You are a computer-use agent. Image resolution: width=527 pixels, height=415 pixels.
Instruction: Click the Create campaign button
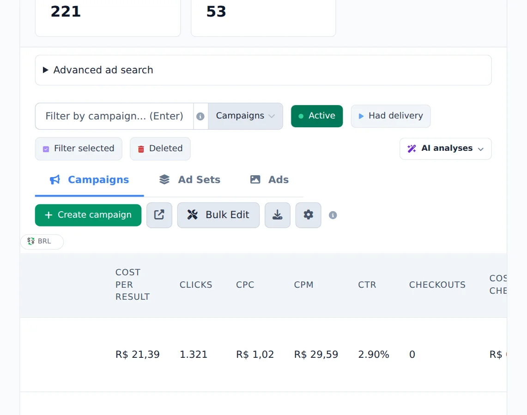click(x=88, y=215)
